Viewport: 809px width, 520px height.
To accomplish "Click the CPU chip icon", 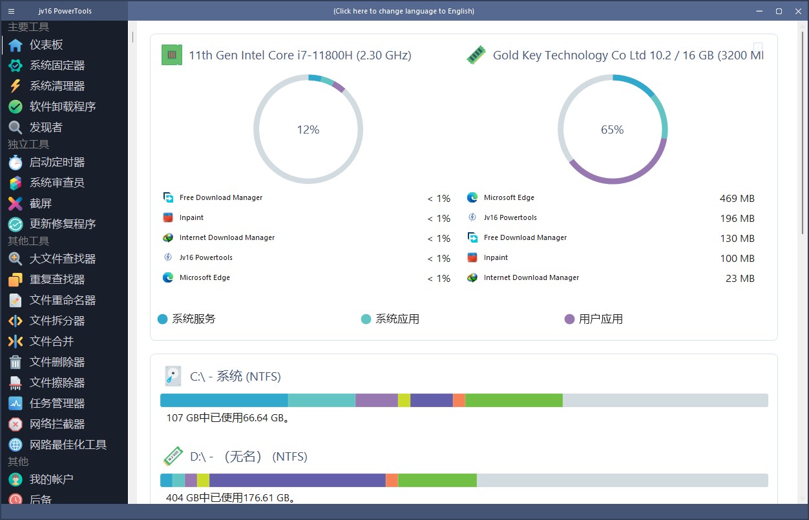I will (172, 55).
